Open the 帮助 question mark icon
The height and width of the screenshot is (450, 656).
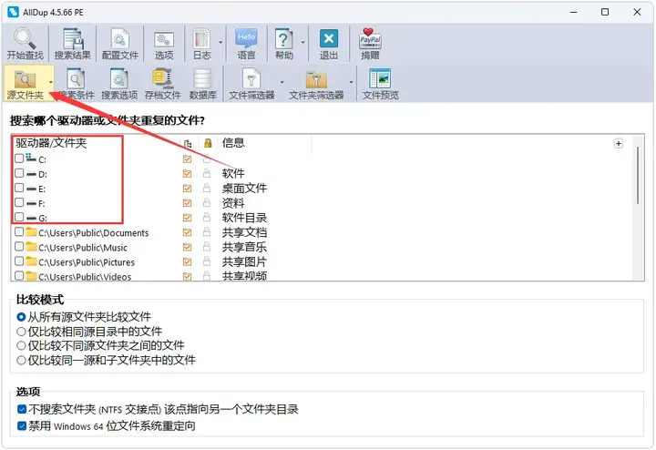[x=283, y=39]
